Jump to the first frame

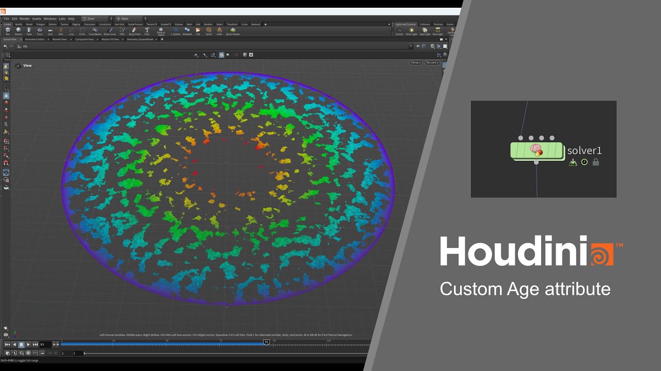pos(7,344)
